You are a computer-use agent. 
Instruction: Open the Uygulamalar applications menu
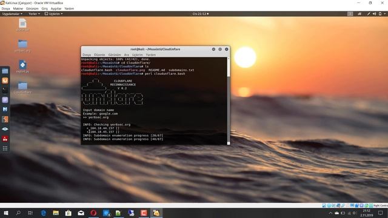12,14
